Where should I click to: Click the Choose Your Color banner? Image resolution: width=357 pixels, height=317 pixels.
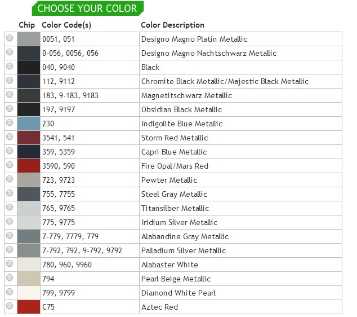(x=87, y=8)
